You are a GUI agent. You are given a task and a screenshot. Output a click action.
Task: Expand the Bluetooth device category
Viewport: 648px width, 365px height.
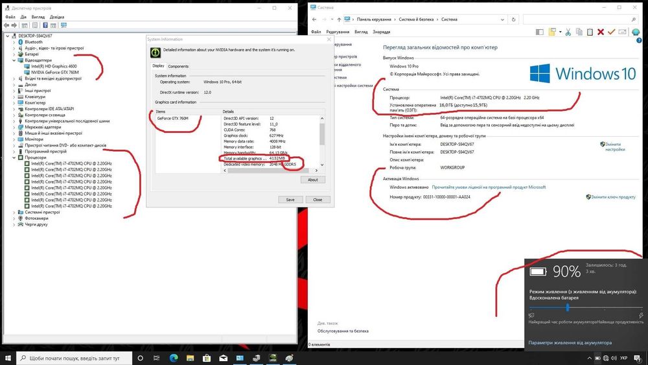[14, 42]
